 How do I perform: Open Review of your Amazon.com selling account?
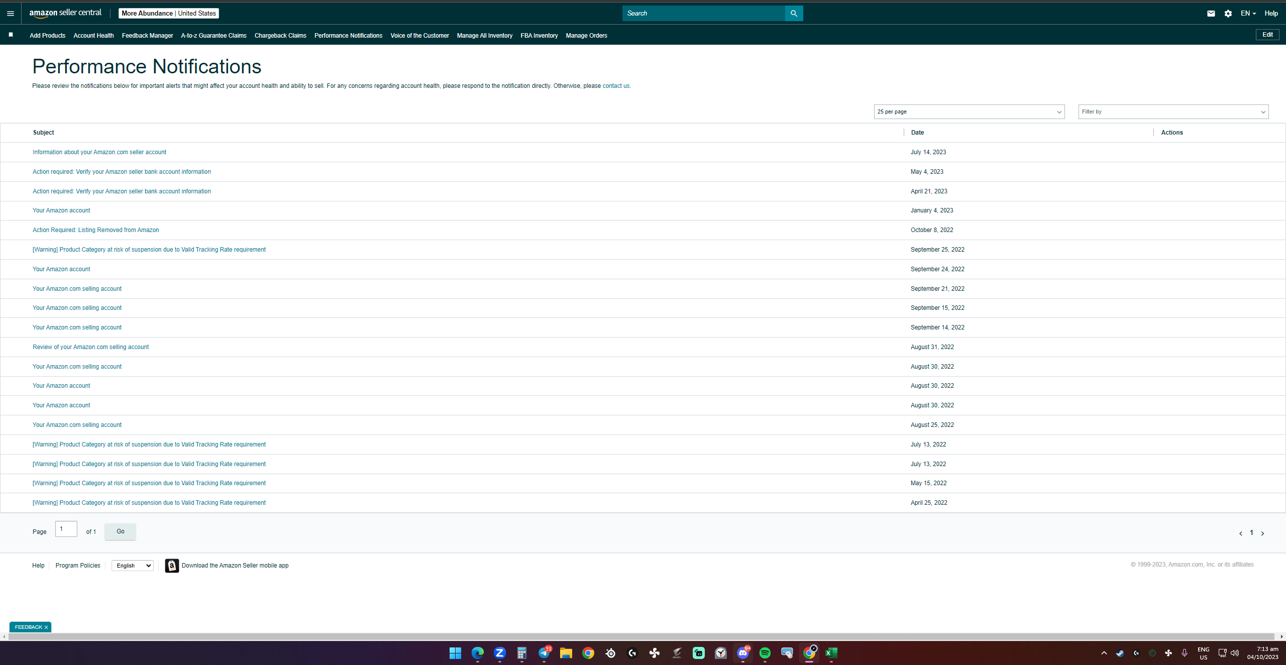pyautogui.click(x=90, y=347)
